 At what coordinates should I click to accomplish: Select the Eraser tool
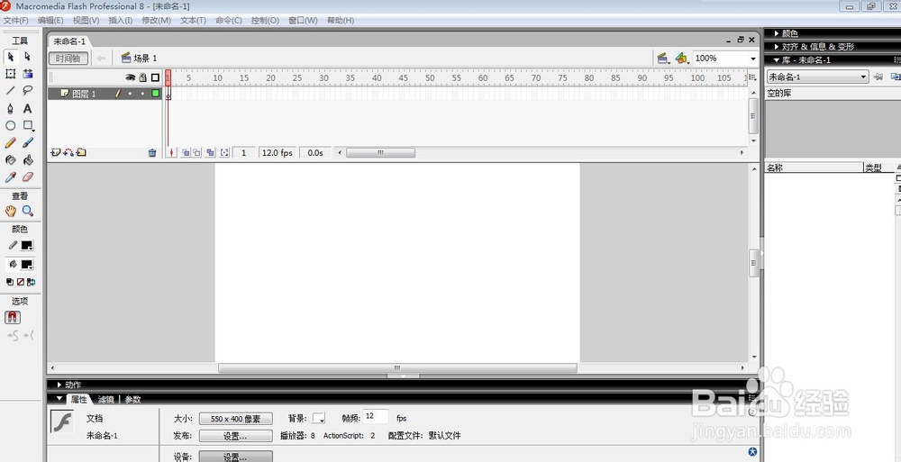pos(27,177)
